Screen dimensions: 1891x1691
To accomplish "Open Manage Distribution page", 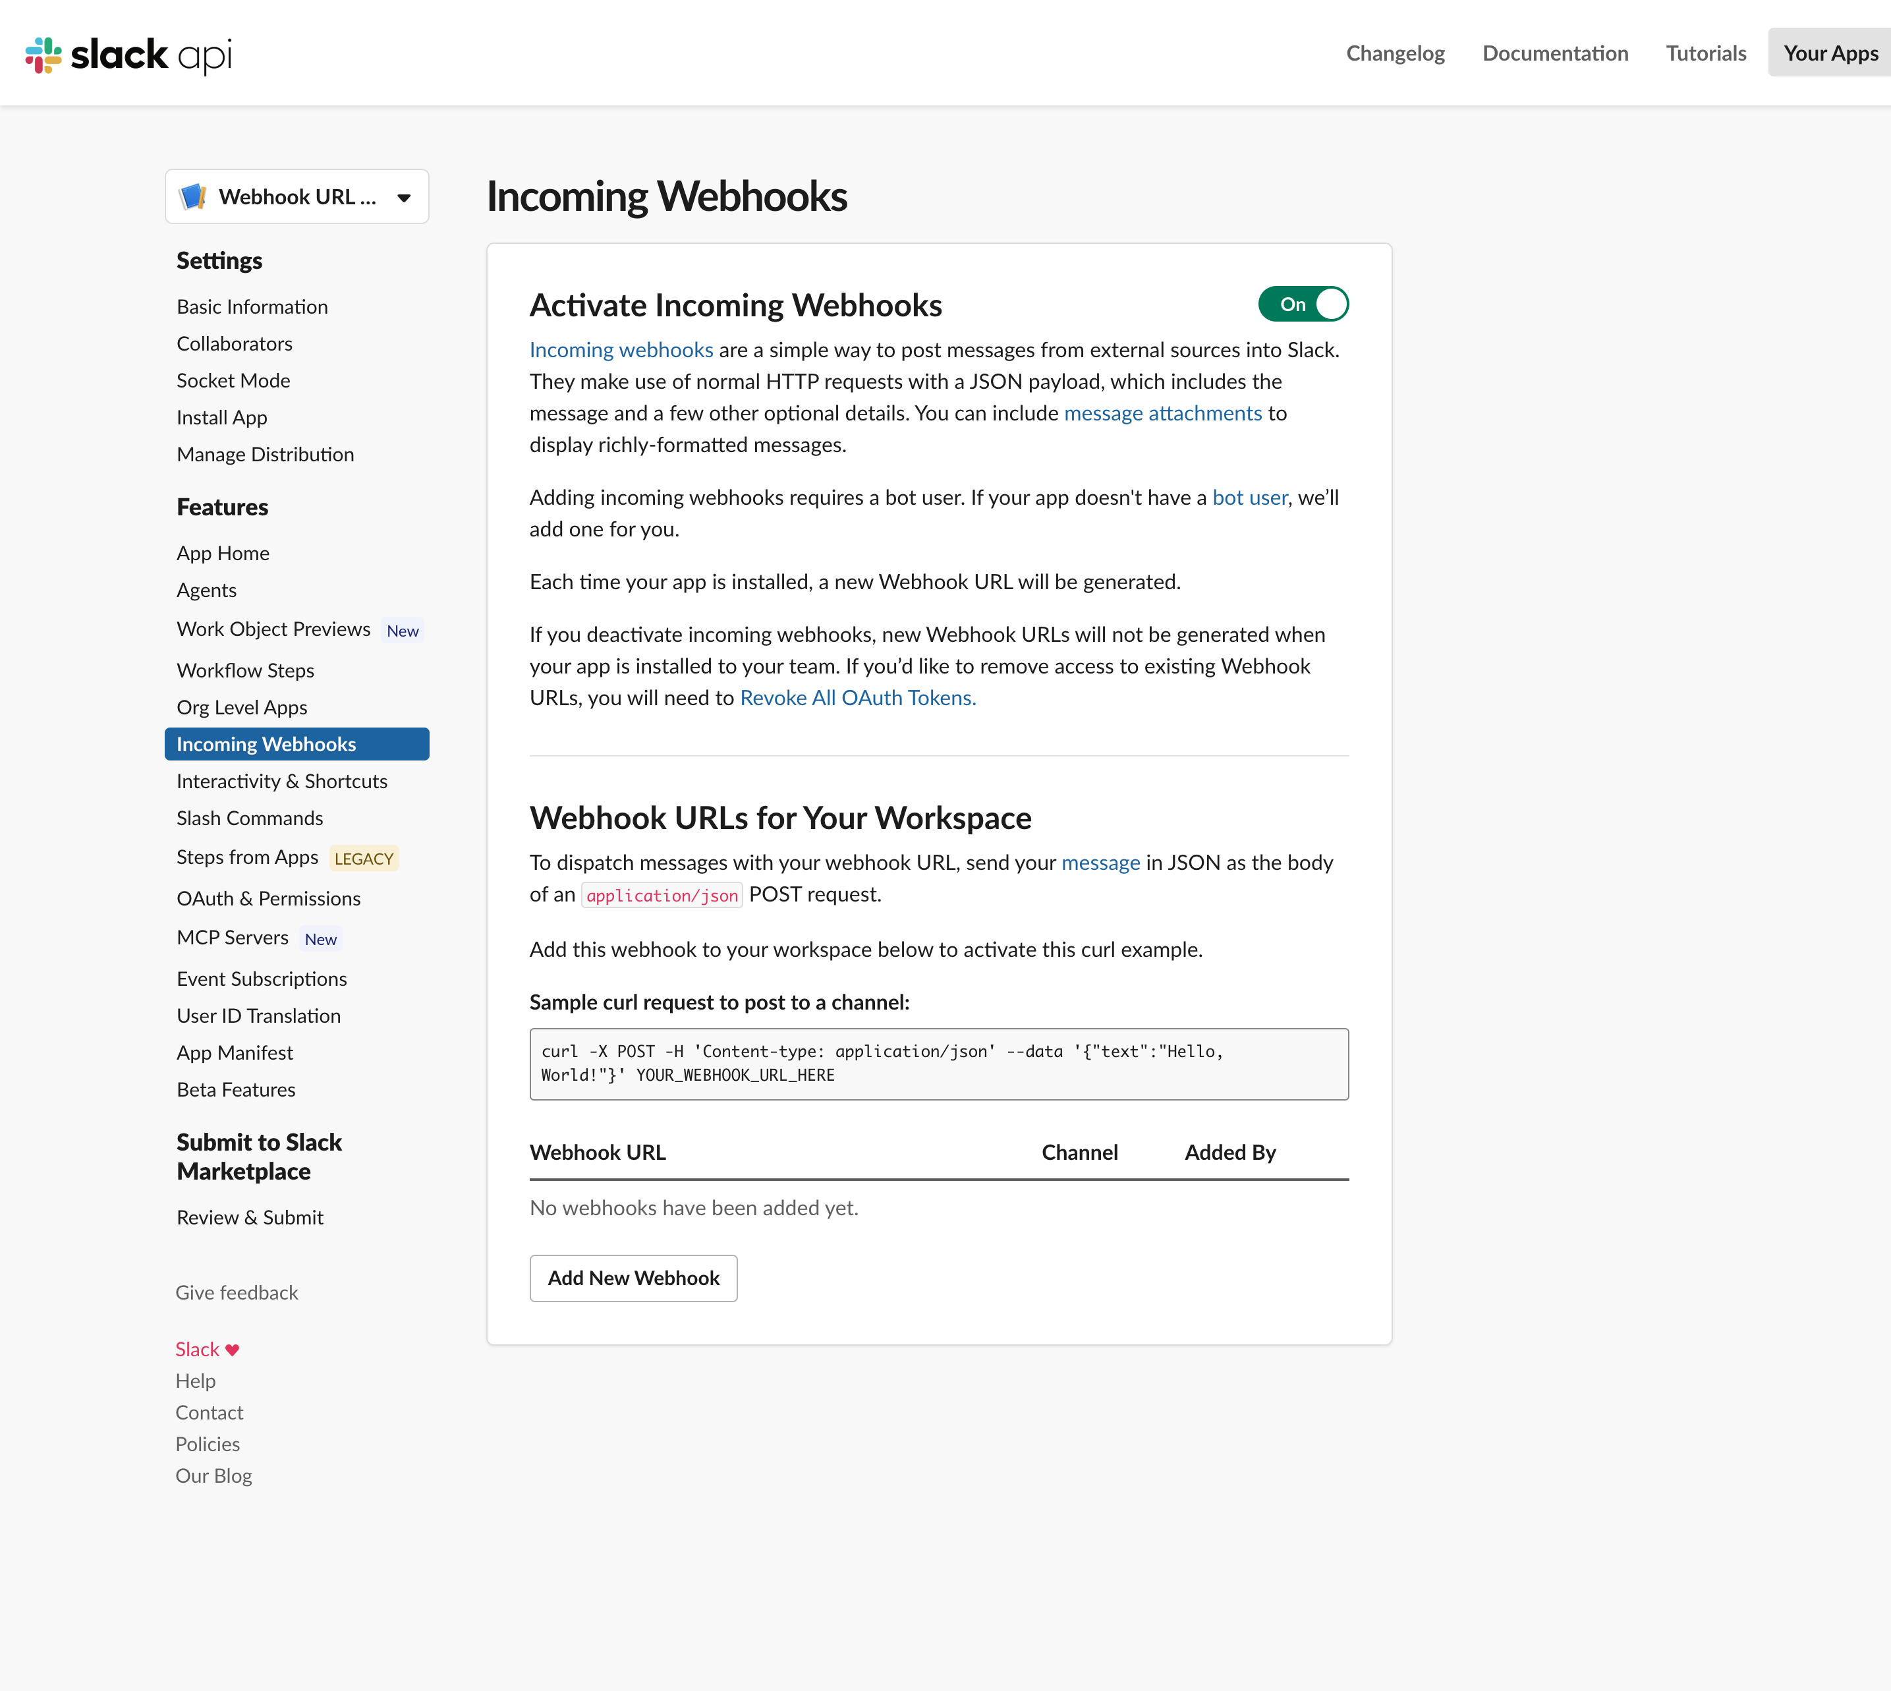I will 265,454.
